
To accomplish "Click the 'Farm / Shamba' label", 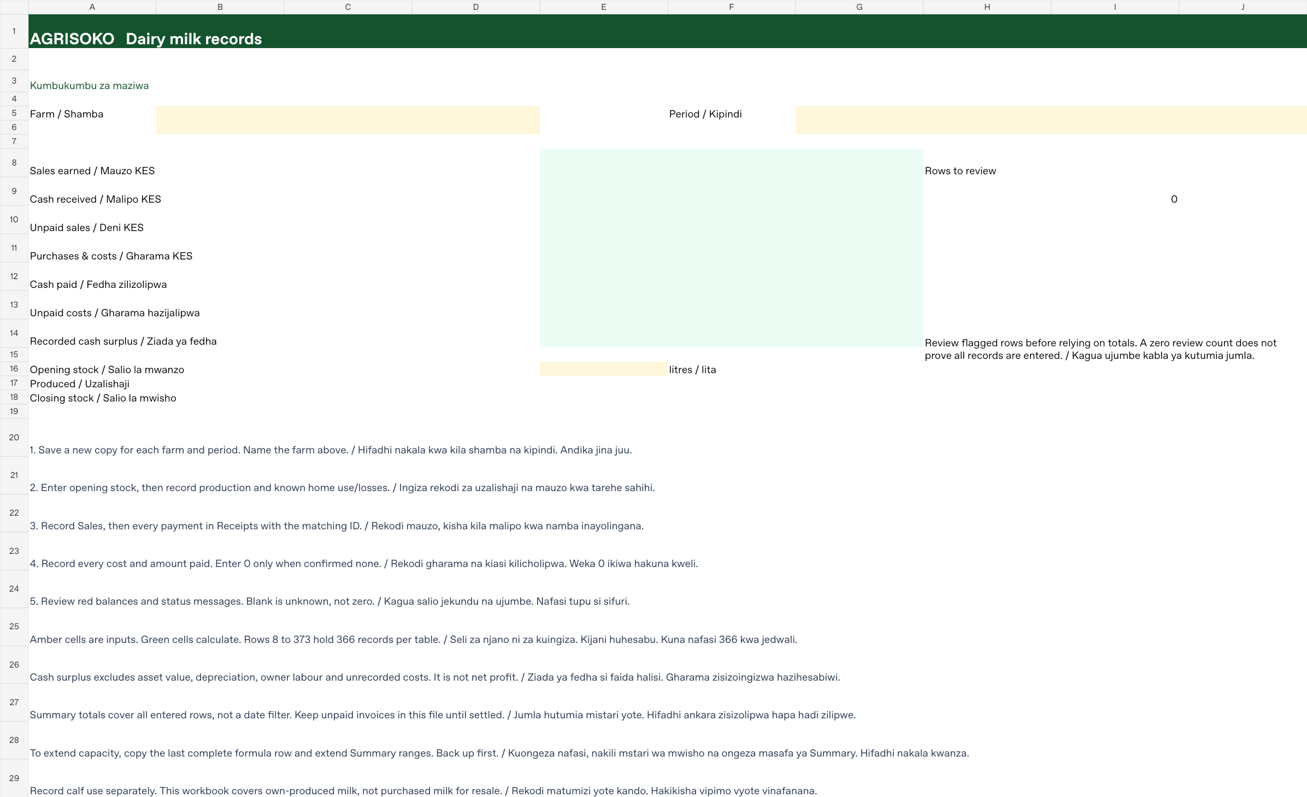I will click(67, 114).
